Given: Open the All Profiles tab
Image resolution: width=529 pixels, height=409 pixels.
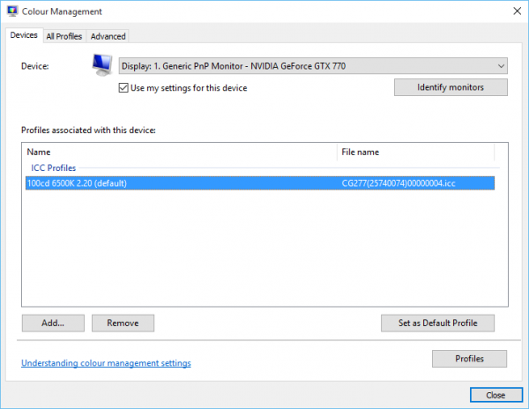Looking at the screenshot, I should pos(64,36).
